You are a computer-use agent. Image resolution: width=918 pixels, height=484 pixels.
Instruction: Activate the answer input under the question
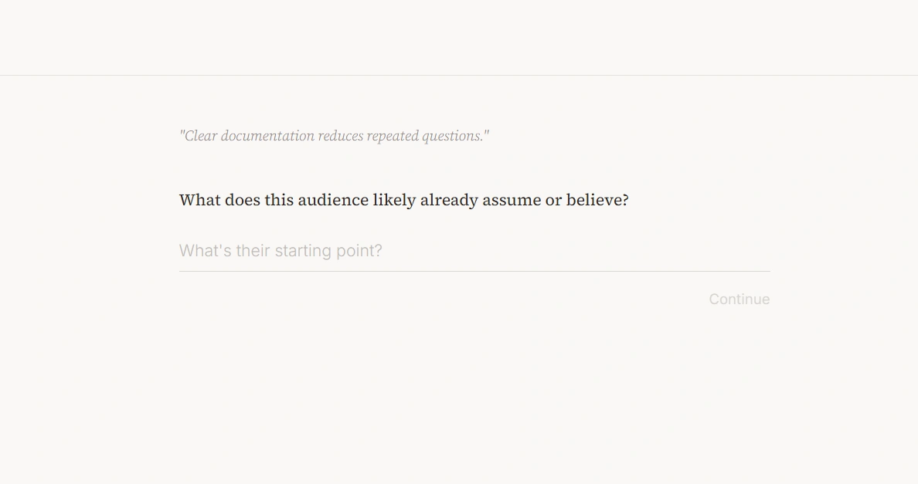click(x=474, y=251)
